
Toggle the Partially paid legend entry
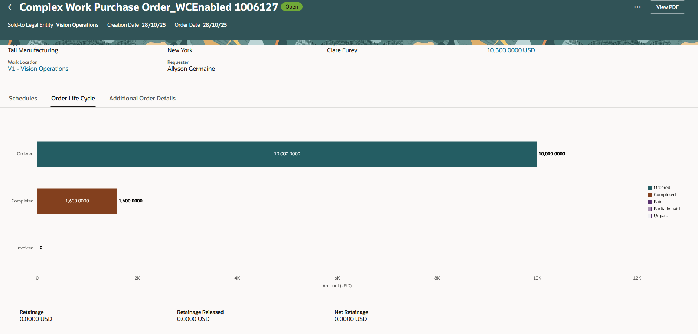[x=667, y=208]
